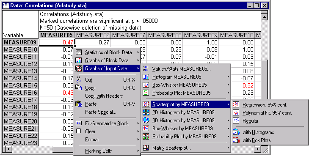
Task: Choose with Box Plots menu entry
Action: pos(257,140)
